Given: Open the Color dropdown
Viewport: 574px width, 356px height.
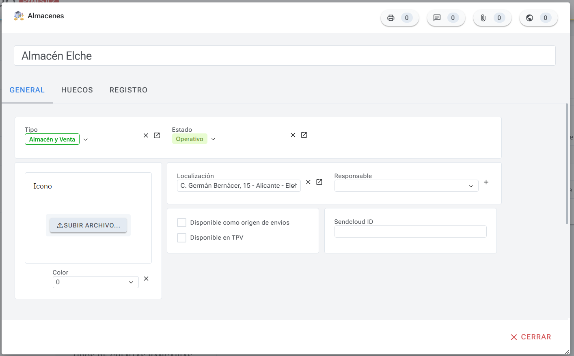Looking at the screenshot, I should point(131,282).
